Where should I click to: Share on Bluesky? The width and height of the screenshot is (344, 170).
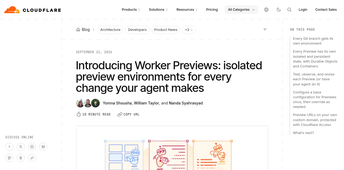coord(43,147)
